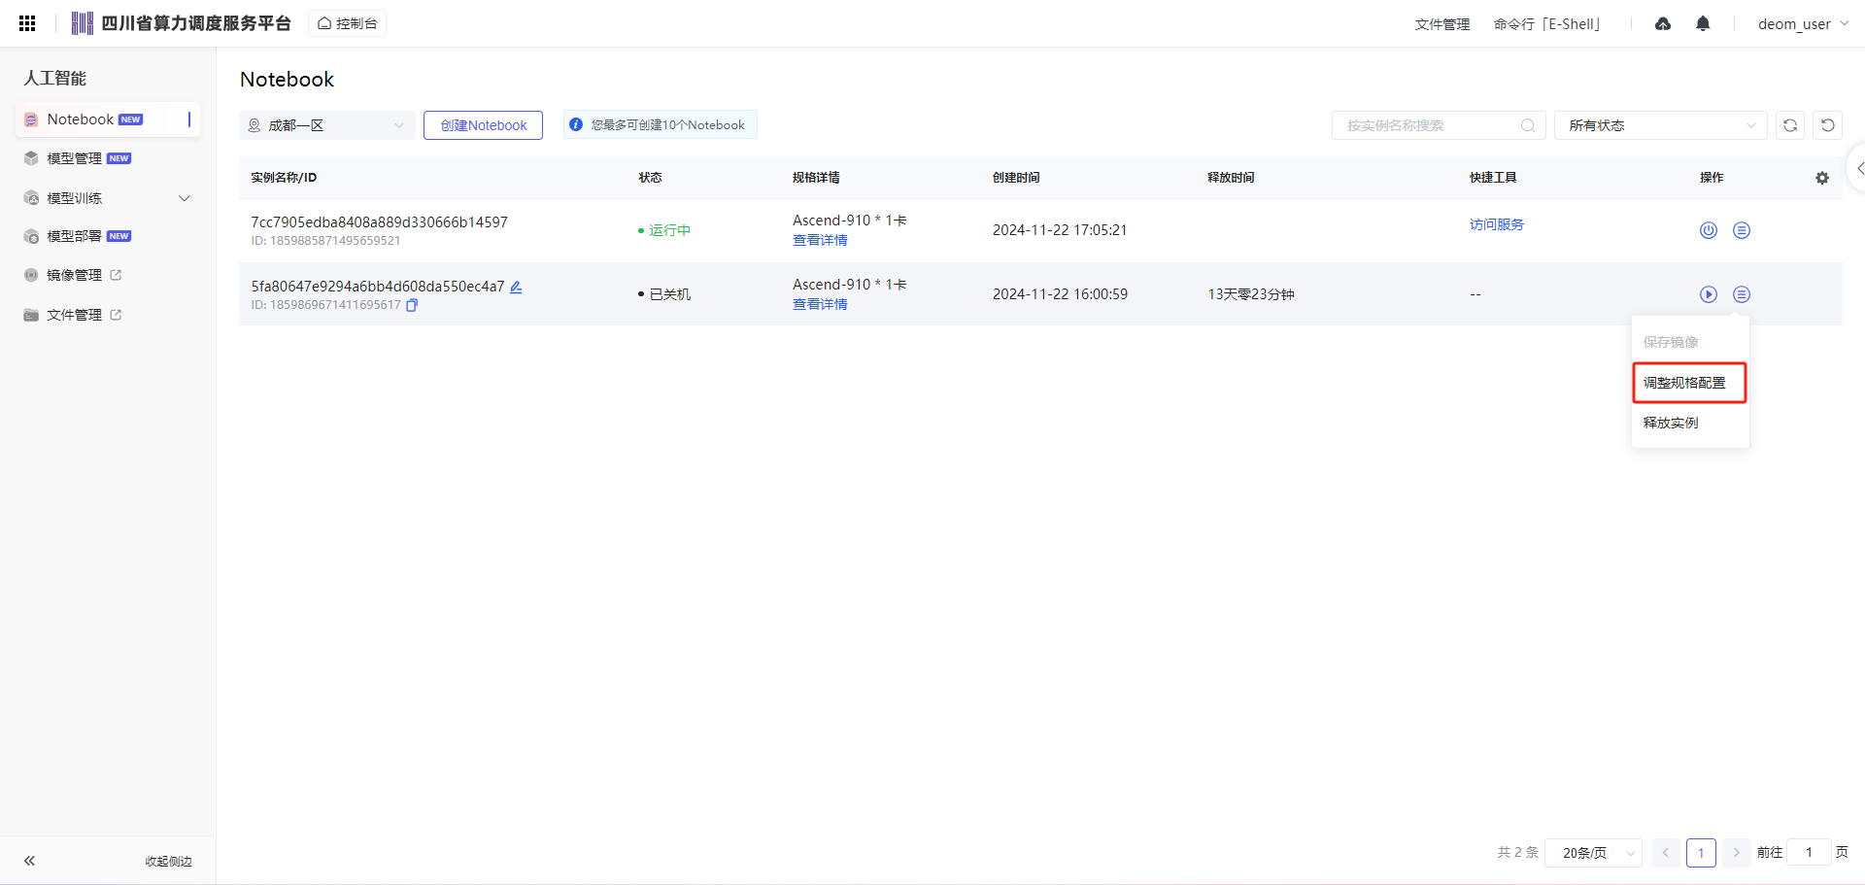The width and height of the screenshot is (1865, 885).
Task: Expand the 模型训练 submenu
Action: coord(185,198)
